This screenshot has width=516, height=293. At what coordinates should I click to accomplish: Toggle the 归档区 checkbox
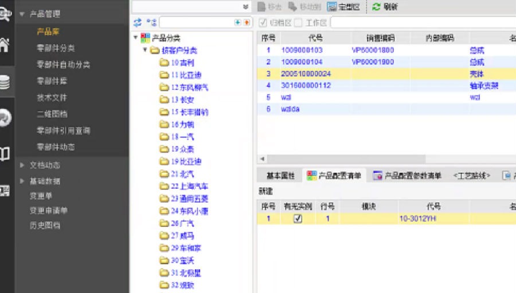pyautogui.click(x=263, y=23)
